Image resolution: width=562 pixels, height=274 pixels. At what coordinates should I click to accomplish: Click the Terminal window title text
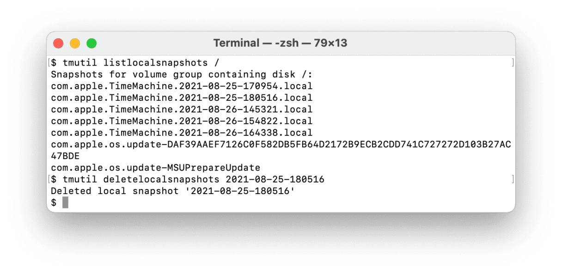tap(280, 43)
